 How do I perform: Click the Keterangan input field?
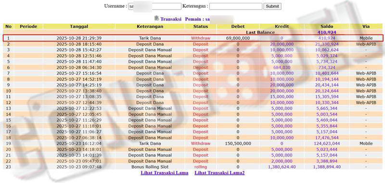point(236,6)
